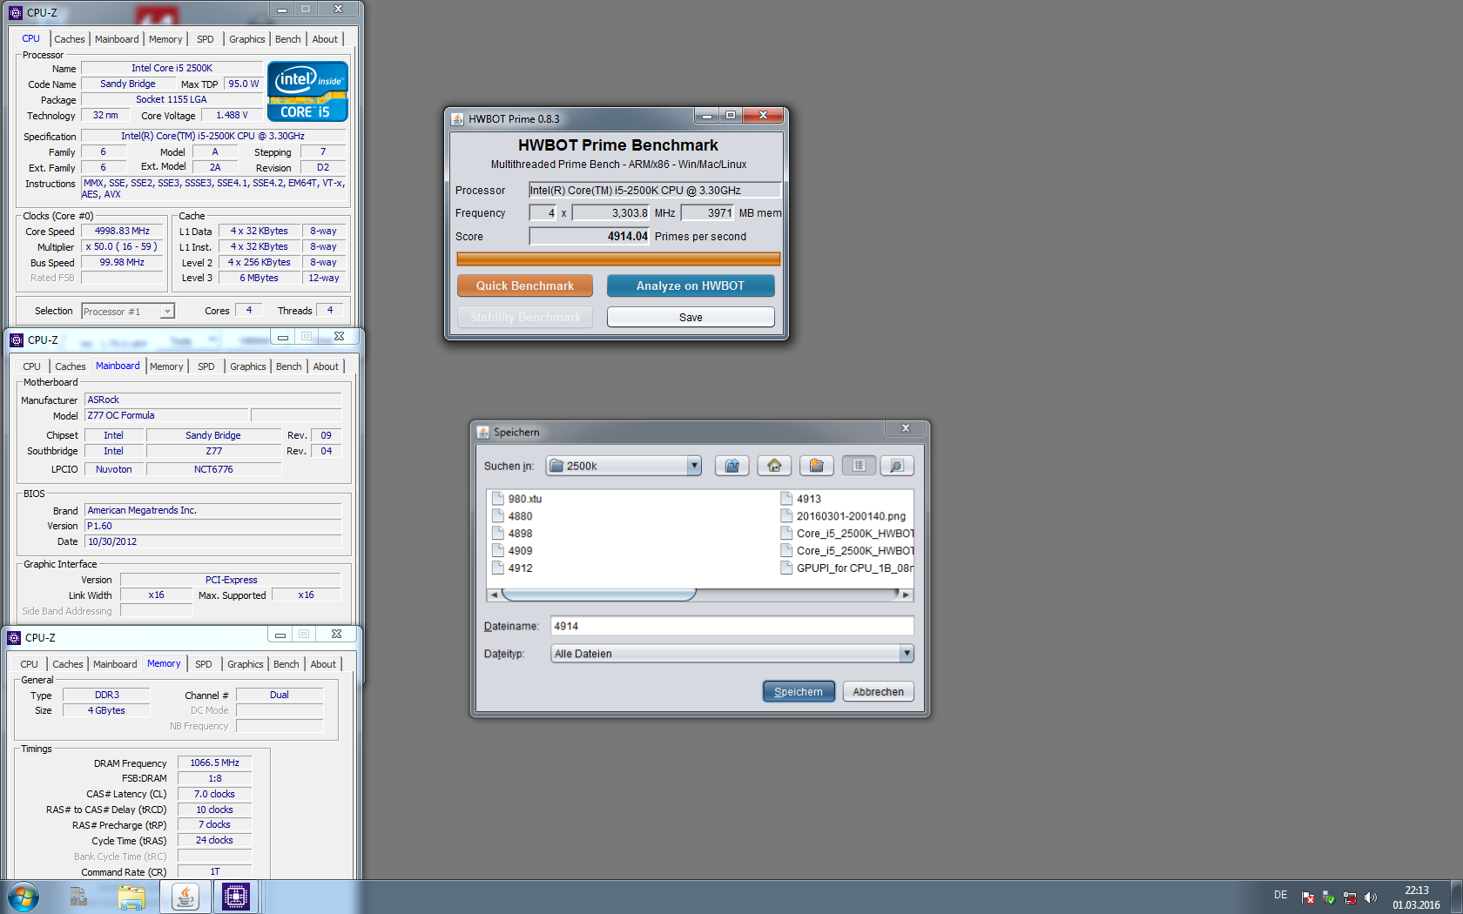
Task: Click the volume speaker tray icon
Action: 1371,897
